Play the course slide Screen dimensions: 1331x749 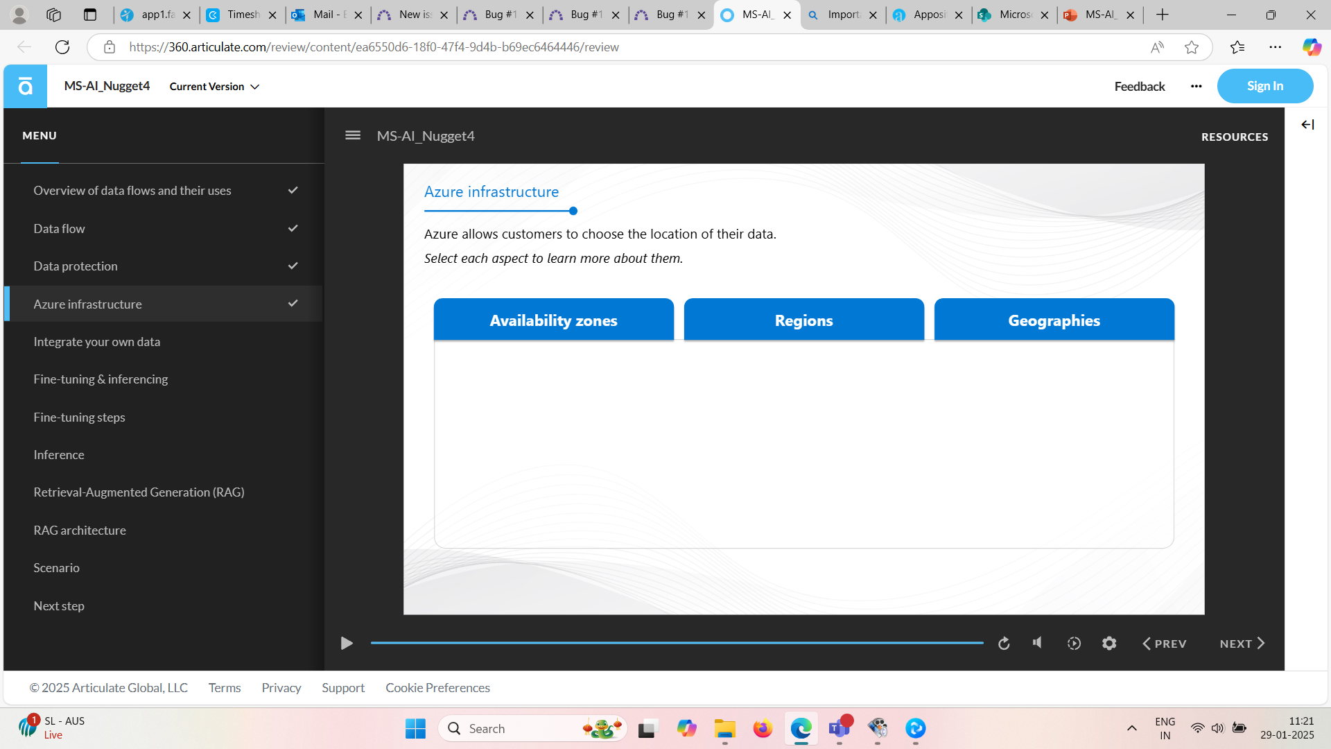[347, 644]
